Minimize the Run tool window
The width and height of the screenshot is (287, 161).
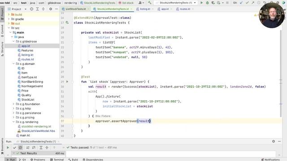coord(279,141)
